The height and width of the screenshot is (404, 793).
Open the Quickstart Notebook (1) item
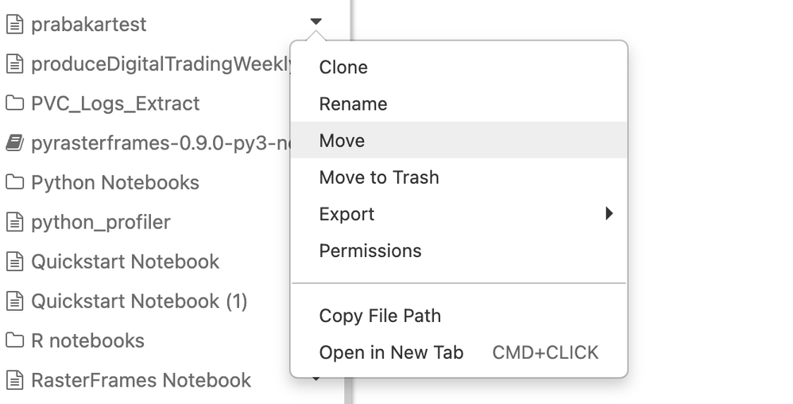[139, 301]
